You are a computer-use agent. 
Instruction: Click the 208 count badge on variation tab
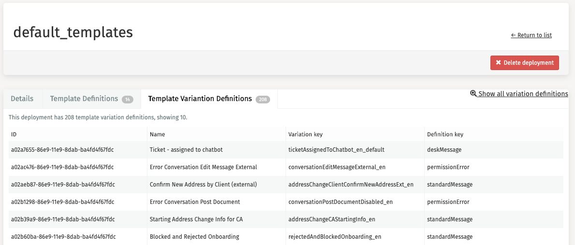[x=262, y=100]
